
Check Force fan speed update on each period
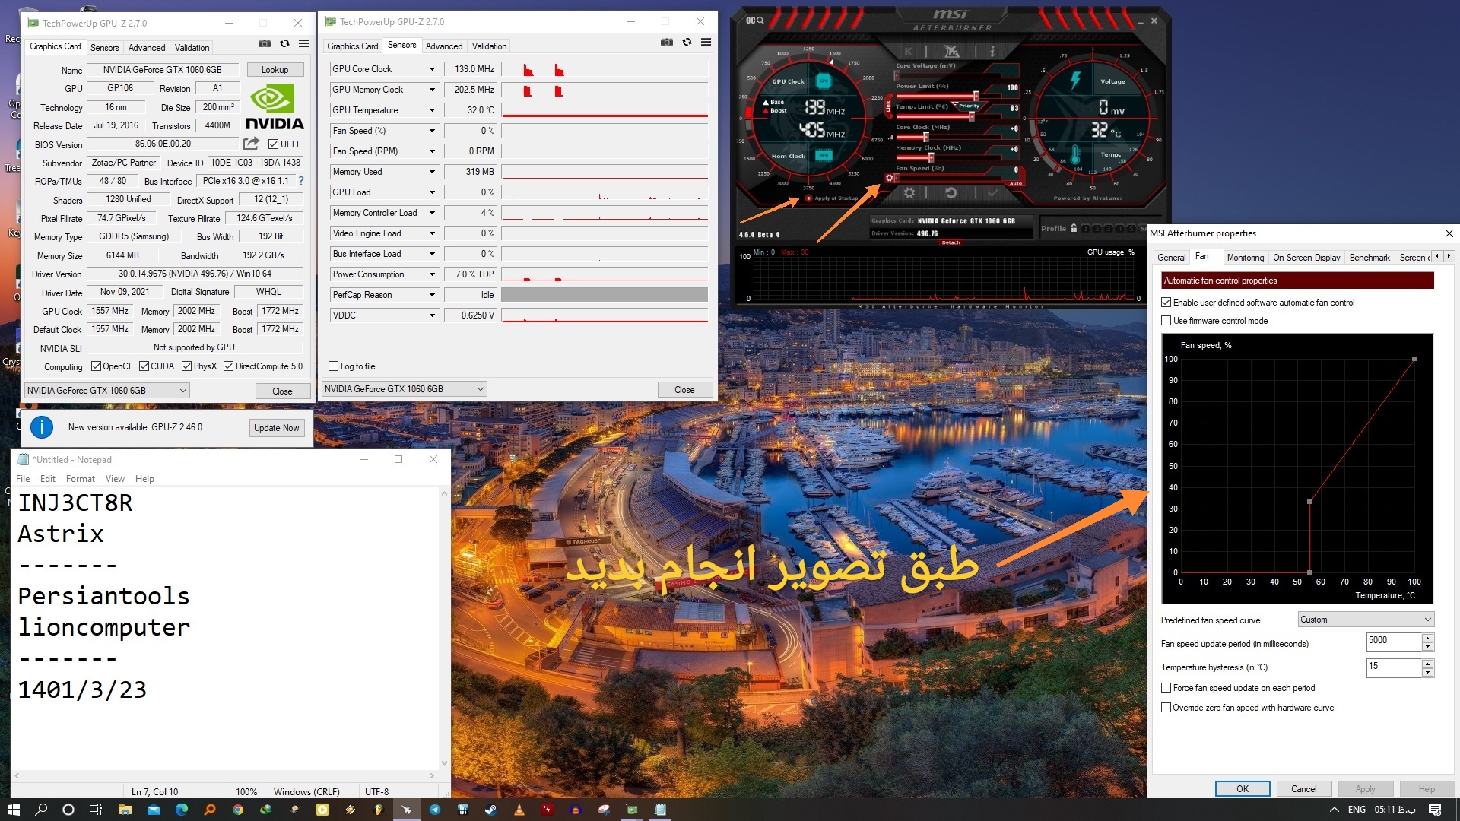click(1166, 688)
